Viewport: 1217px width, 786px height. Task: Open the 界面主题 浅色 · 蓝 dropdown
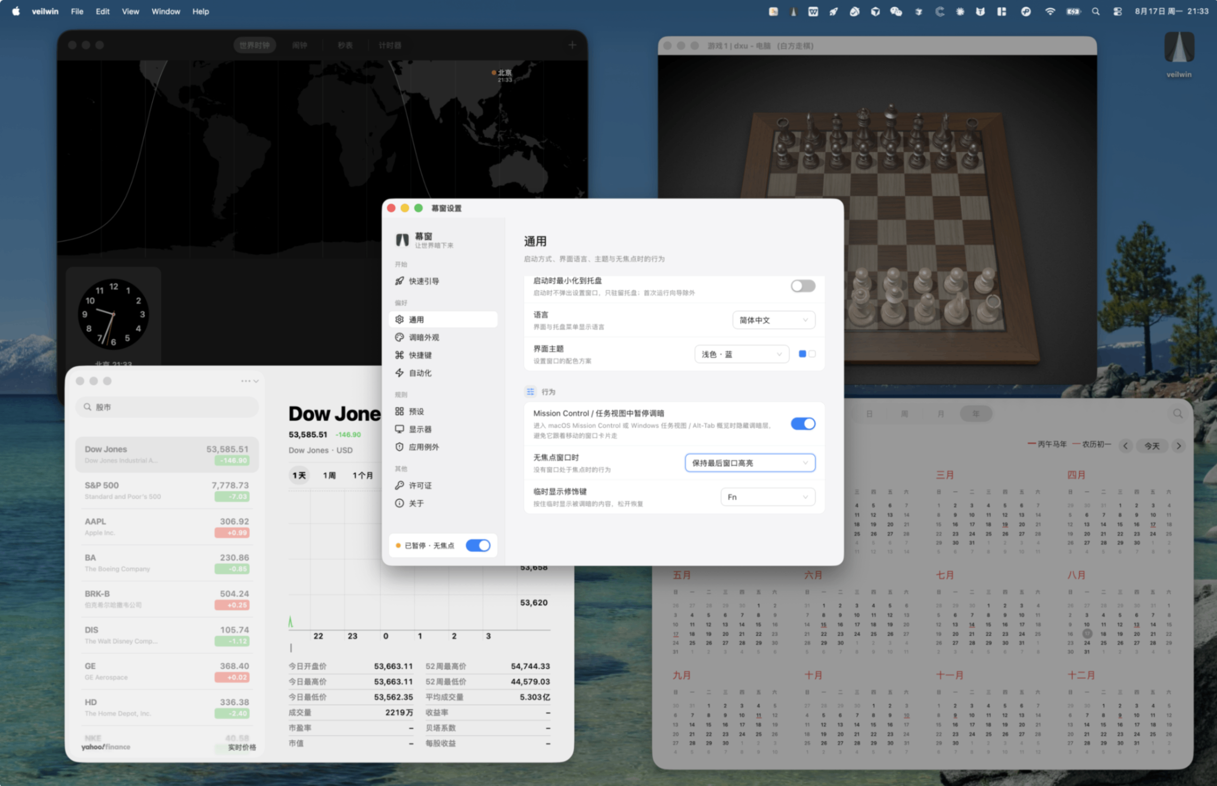741,354
